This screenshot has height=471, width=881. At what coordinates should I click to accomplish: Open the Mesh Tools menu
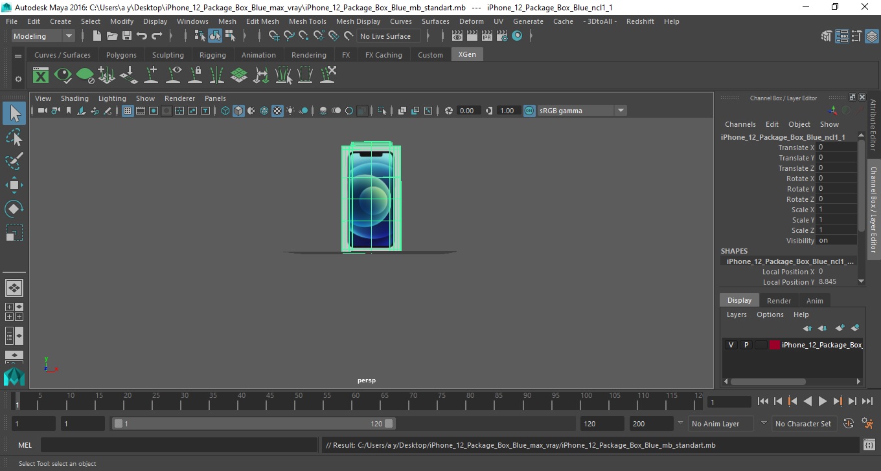pyautogui.click(x=307, y=21)
